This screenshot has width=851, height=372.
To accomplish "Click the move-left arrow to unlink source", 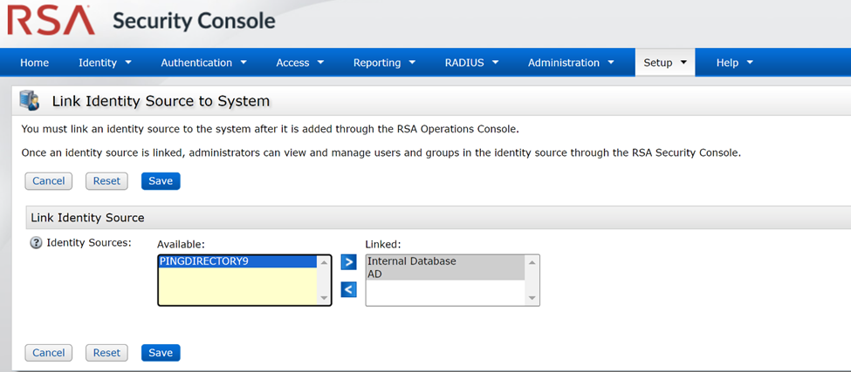I will (348, 290).
